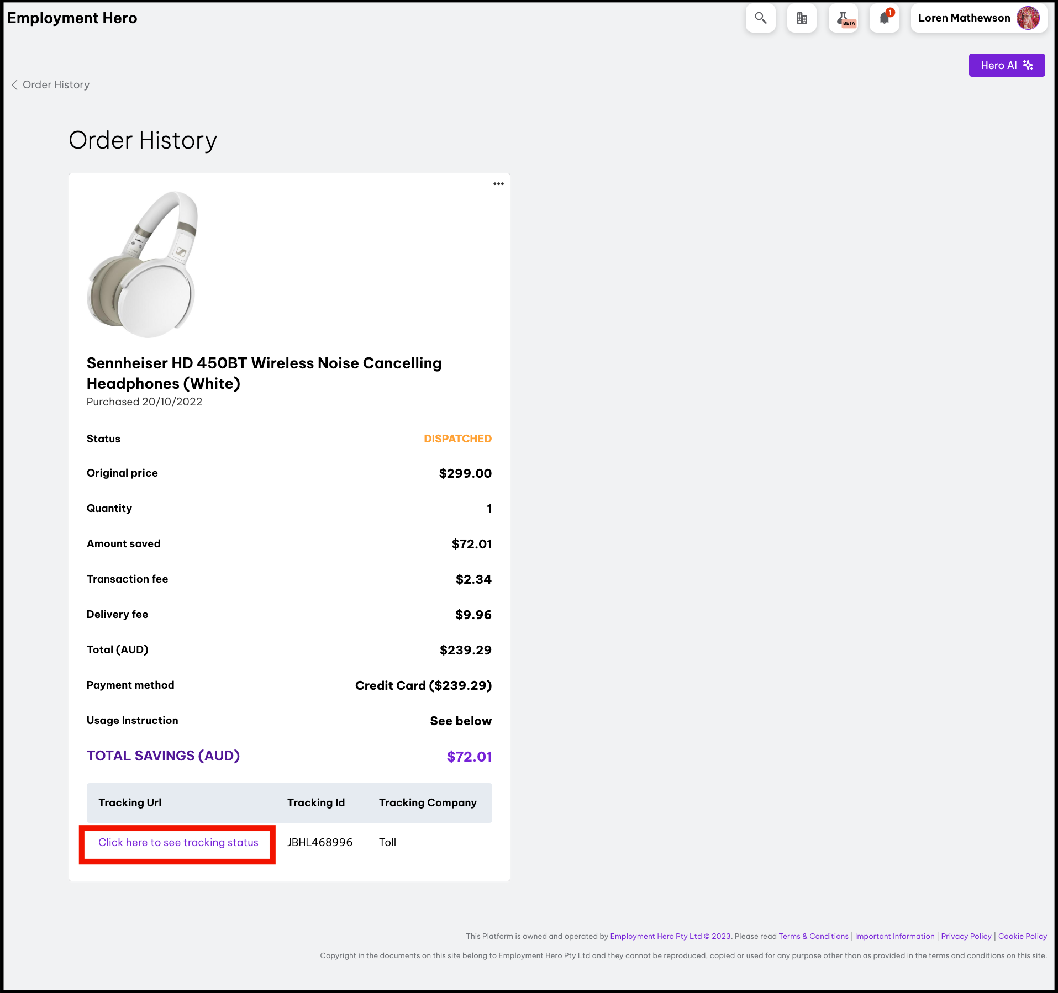1058x993 pixels.
Task: Click Usage Instruction See below text
Action: tap(461, 721)
